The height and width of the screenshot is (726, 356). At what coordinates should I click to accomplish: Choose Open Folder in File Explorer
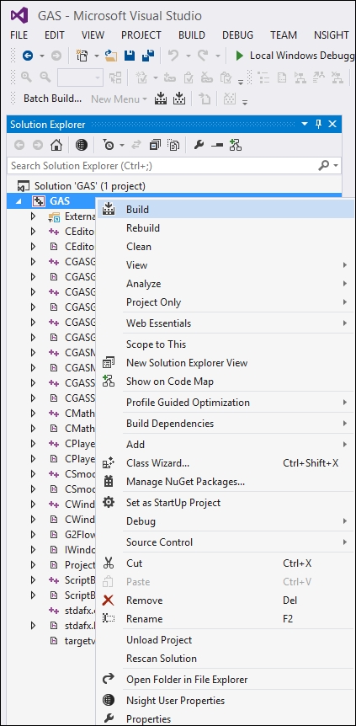225,680
